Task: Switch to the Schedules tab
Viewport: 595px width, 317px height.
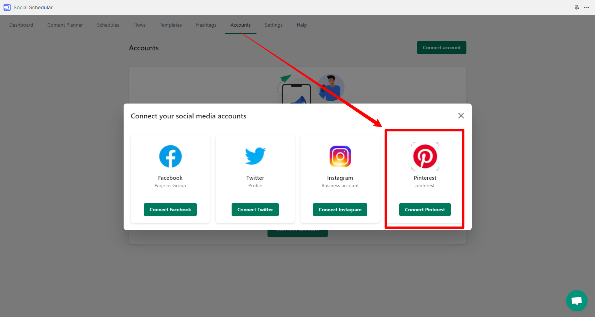Action: tap(108, 25)
